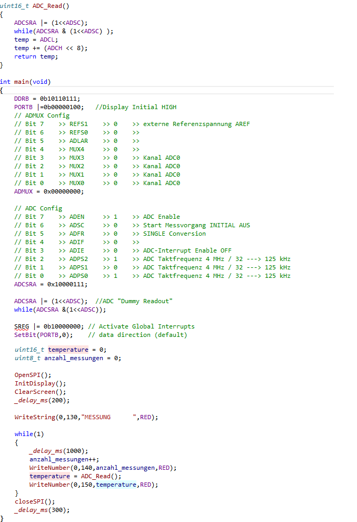Click the ADIF bit name
This screenshot has height=522, width=357.
(x=77, y=242)
